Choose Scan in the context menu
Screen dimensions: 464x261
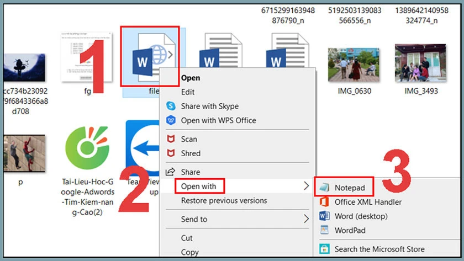(189, 139)
